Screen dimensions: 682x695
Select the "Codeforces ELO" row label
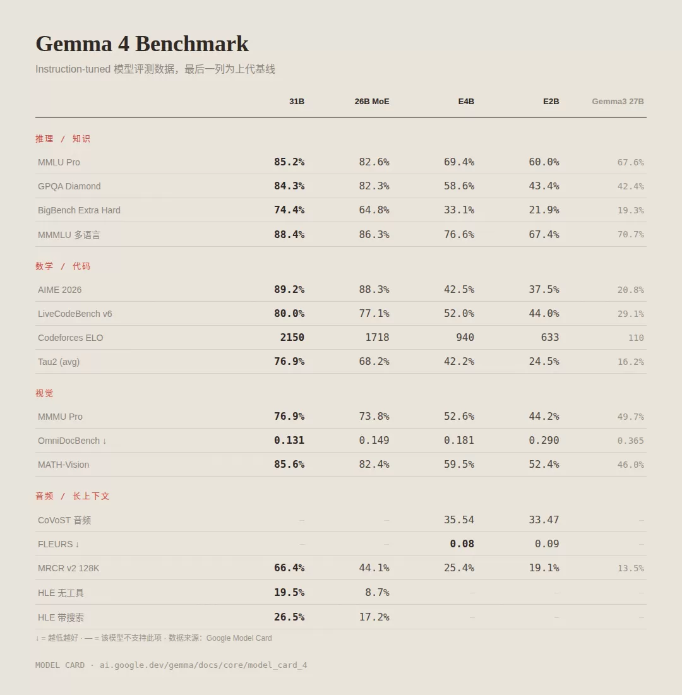click(71, 338)
